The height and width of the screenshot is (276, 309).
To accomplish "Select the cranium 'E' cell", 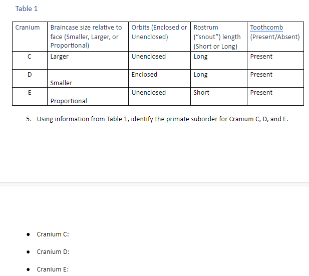I will pos(30,96).
